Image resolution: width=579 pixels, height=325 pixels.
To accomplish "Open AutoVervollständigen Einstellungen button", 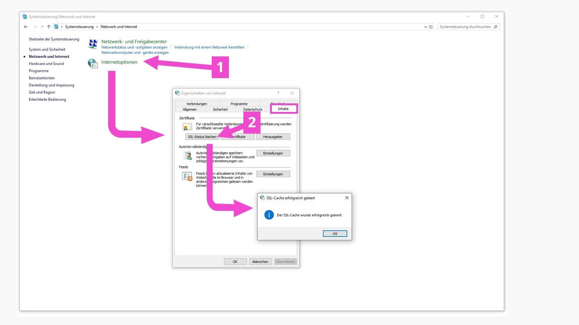I will [x=273, y=153].
